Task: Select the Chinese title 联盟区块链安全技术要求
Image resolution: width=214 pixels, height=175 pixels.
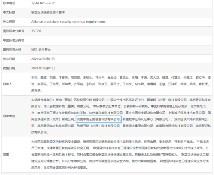Action: (49, 12)
